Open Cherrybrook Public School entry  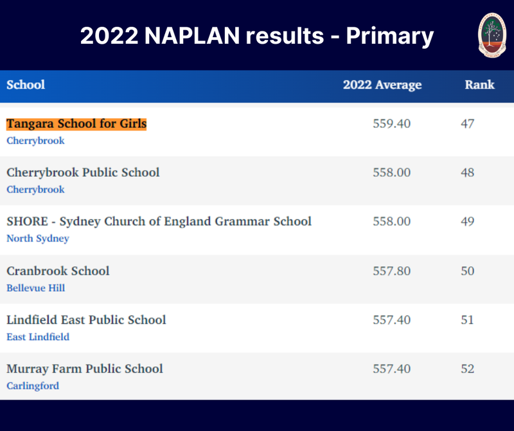[x=83, y=172]
